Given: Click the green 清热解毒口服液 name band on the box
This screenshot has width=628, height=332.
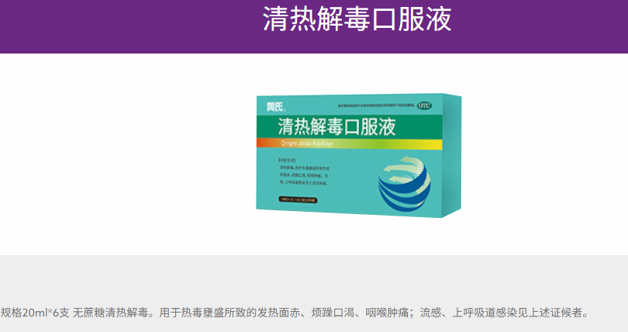Looking at the screenshot, I should pos(349,126).
